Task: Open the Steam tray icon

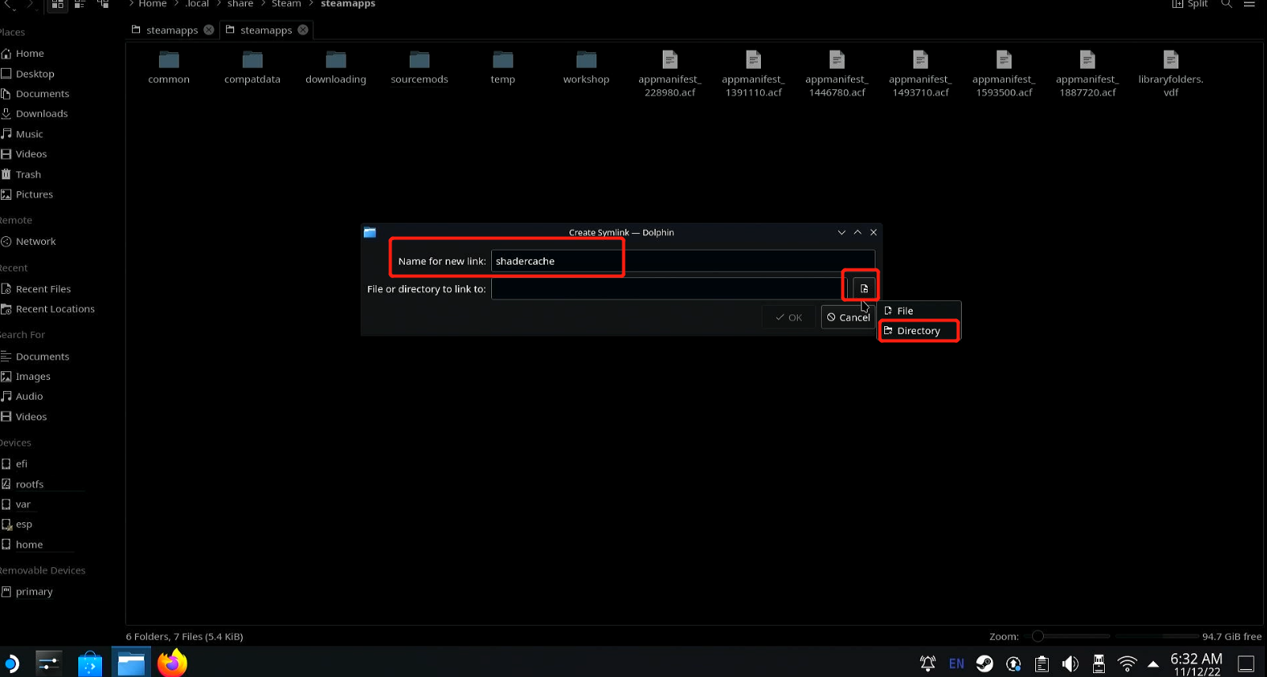Action: click(984, 664)
